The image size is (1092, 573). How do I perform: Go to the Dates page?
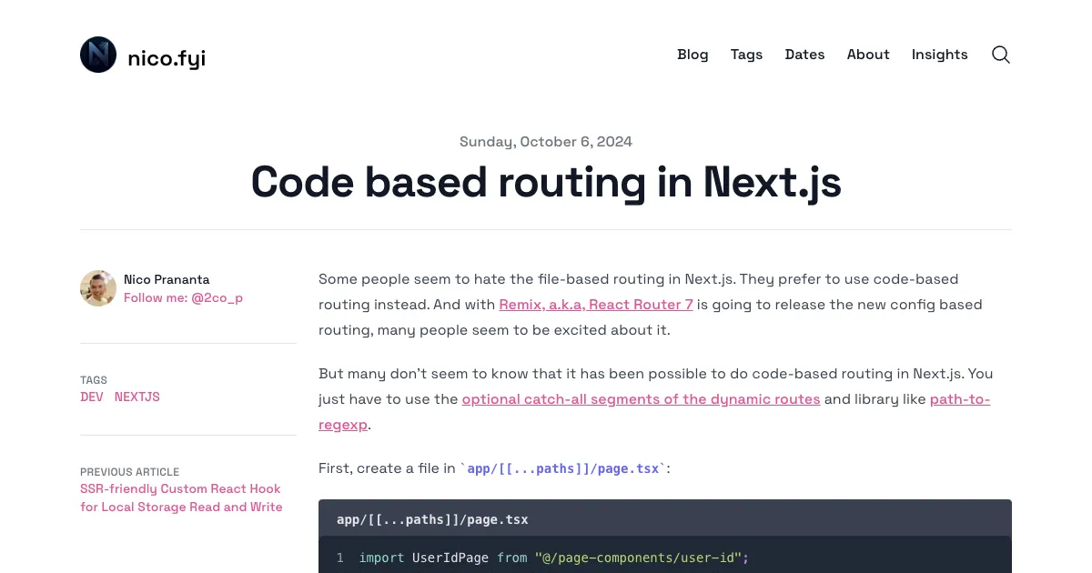pos(804,55)
